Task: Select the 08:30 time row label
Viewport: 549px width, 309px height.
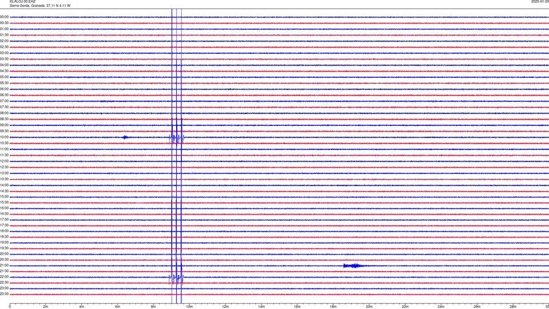Action: pyautogui.click(x=4, y=119)
